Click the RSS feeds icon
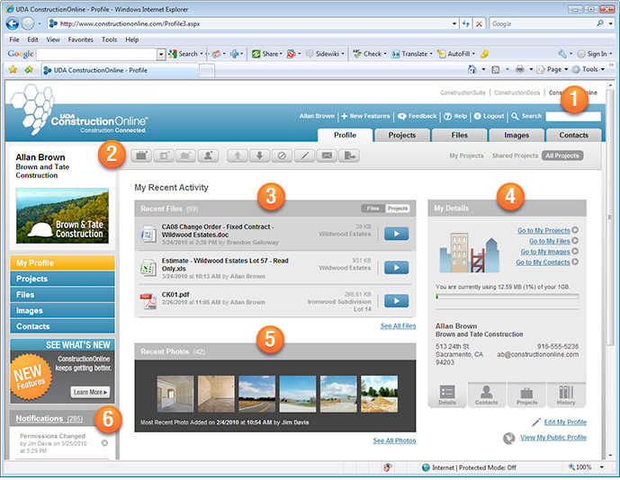The height and width of the screenshot is (480, 620). (x=496, y=69)
